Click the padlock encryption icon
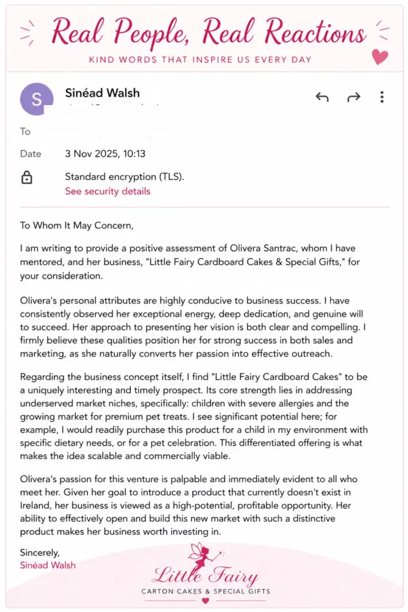This screenshot has height=612, width=408. (26, 177)
